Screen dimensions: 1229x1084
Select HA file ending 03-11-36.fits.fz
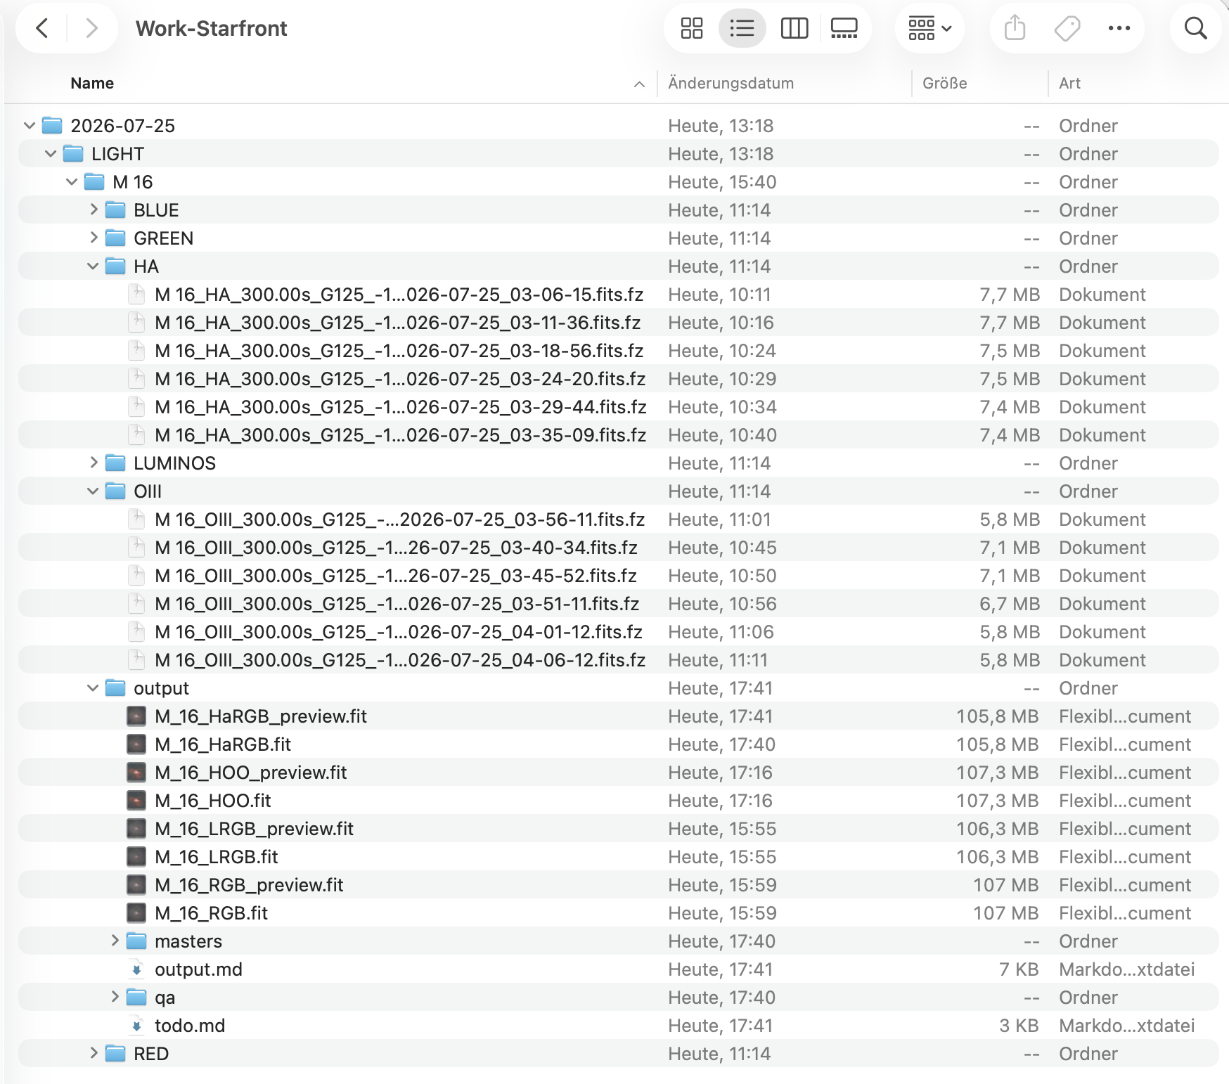pos(397,323)
